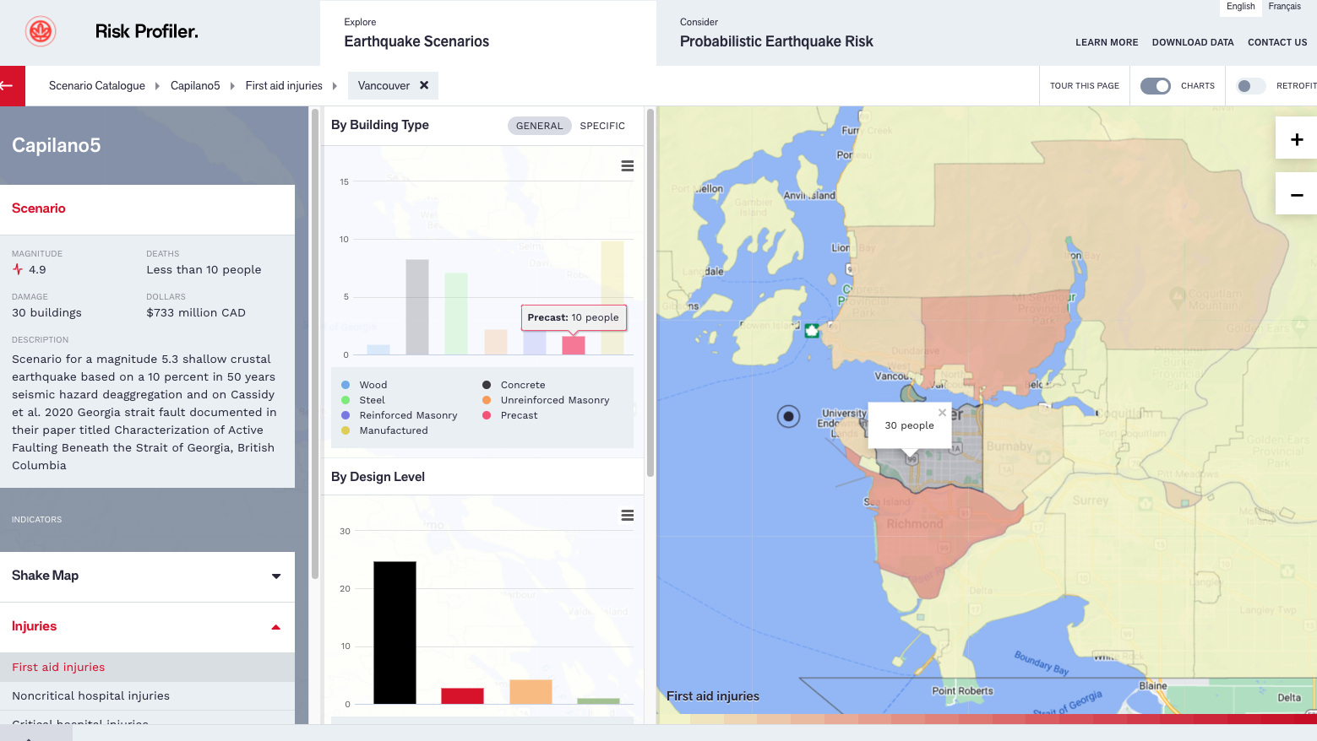The height and width of the screenshot is (741, 1317).
Task: Switch language to Français
Action: click(x=1284, y=6)
